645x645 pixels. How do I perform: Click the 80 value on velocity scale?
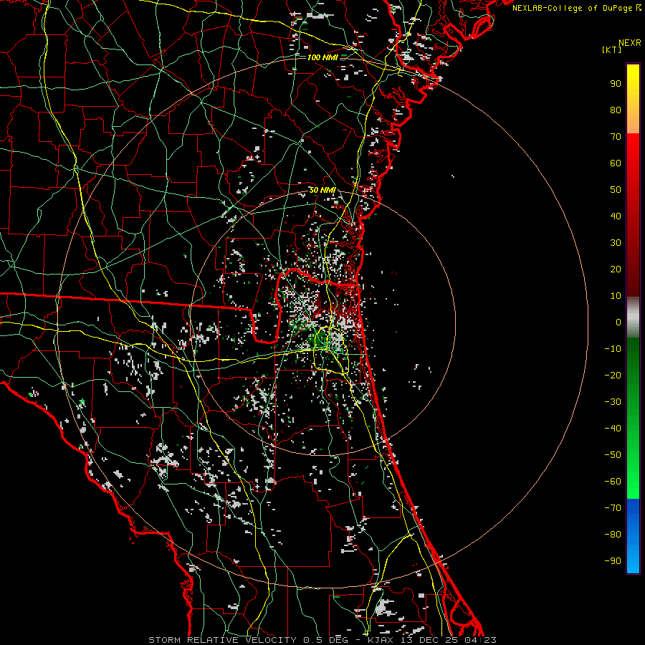coord(616,110)
